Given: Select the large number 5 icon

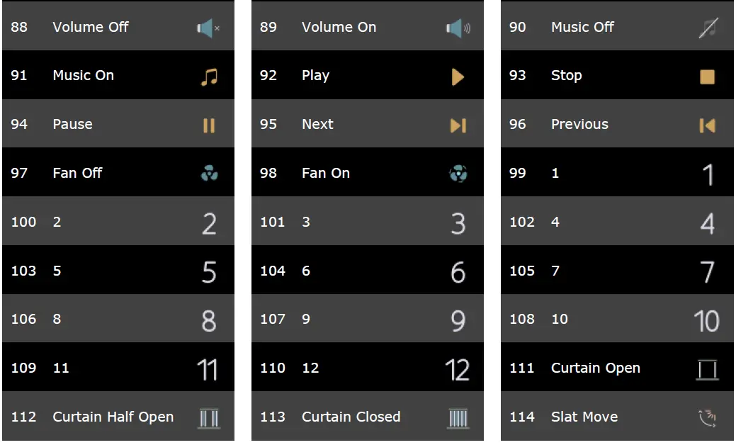Looking at the screenshot, I should [209, 272].
